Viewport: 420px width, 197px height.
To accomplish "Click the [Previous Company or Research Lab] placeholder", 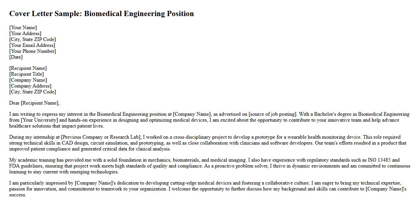I will click(101, 137).
